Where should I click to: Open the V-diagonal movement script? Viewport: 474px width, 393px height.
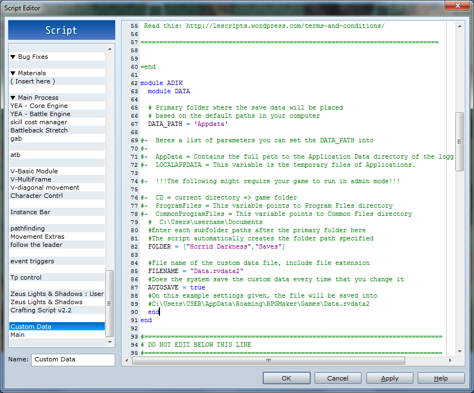pyautogui.click(x=57, y=188)
